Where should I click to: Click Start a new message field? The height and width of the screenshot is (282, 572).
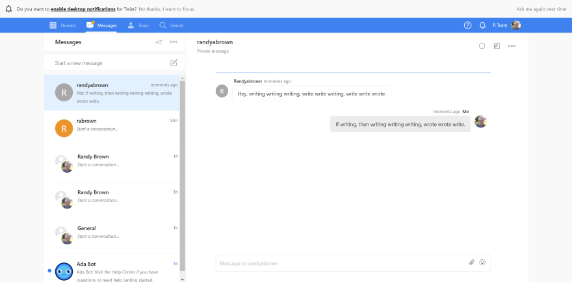coord(114,63)
